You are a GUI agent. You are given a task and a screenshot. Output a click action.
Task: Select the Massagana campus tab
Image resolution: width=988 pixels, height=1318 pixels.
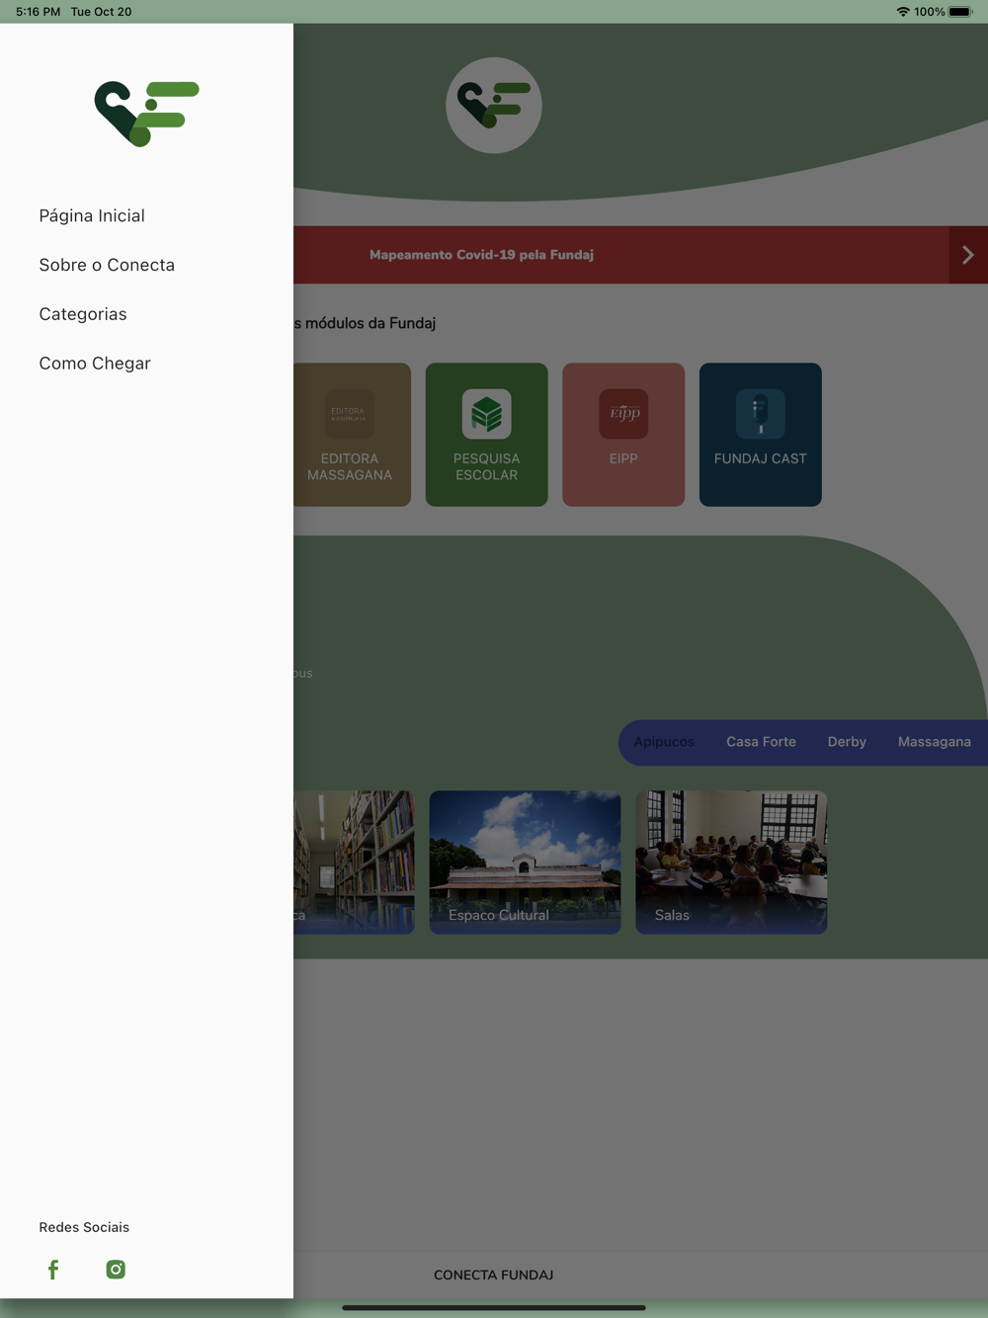pos(935,742)
